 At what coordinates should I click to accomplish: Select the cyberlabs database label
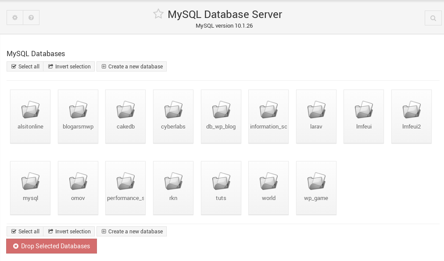[173, 126]
